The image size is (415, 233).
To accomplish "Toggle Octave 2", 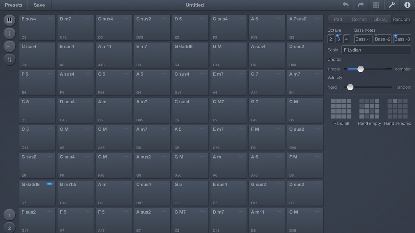I will 331,39.
